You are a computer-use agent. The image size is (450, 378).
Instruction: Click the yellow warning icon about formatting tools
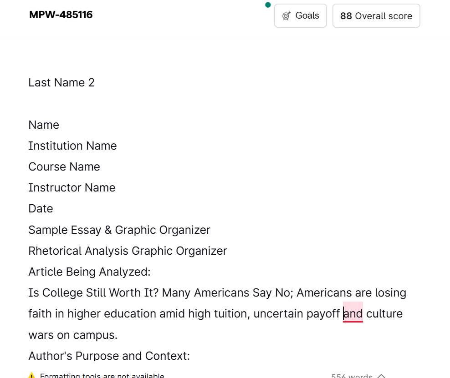click(x=31, y=375)
